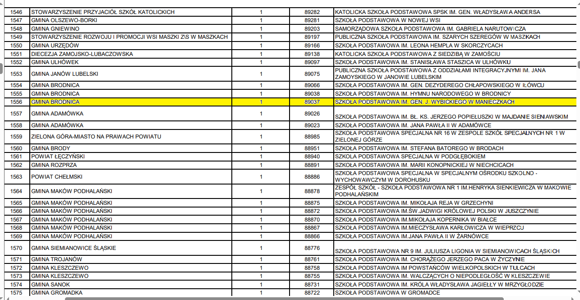580x300 pixels.
Task: Select code 88878
Action: click(x=312, y=191)
